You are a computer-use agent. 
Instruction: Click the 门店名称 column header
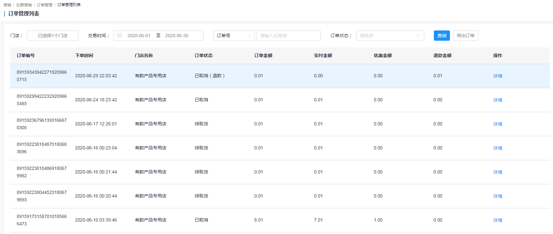point(144,55)
